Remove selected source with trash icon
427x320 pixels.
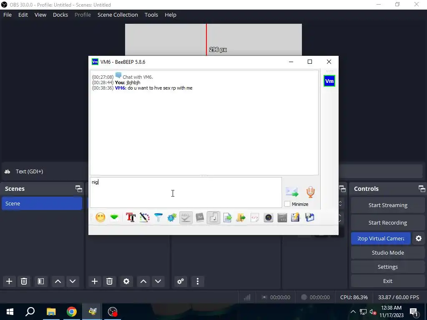click(x=110, y=281)
